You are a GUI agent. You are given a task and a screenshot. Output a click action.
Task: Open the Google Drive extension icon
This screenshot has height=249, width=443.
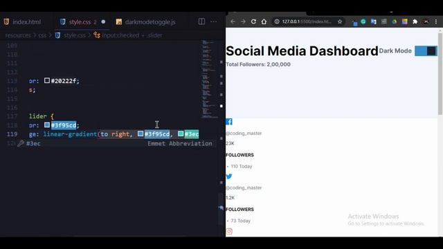(x=395, y=21)
